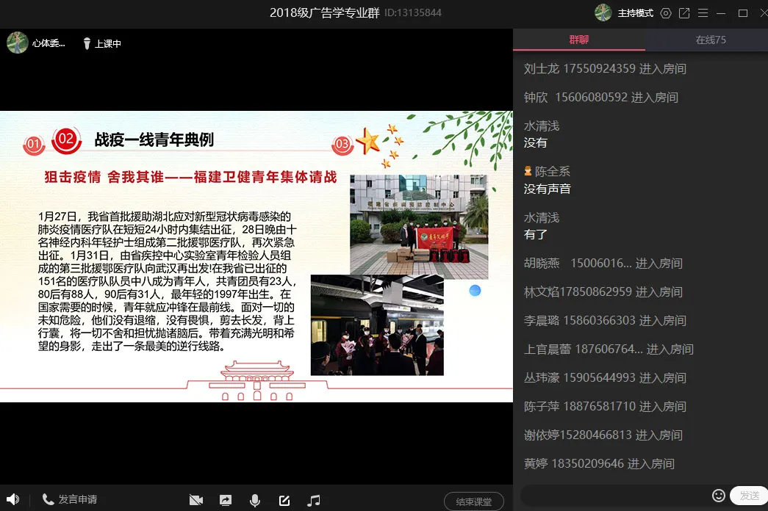Click the presenter avatar beside 上课中
Viewport: 768px width, 511px height.
18,43
